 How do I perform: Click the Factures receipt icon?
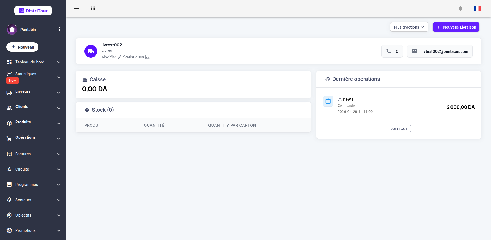9,154
